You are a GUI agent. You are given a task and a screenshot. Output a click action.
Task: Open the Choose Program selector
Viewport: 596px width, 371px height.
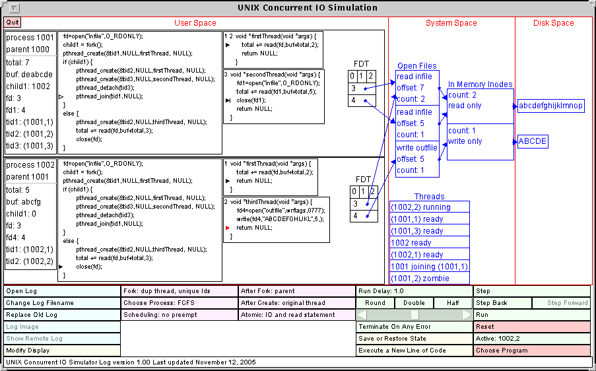pos(532,351)
